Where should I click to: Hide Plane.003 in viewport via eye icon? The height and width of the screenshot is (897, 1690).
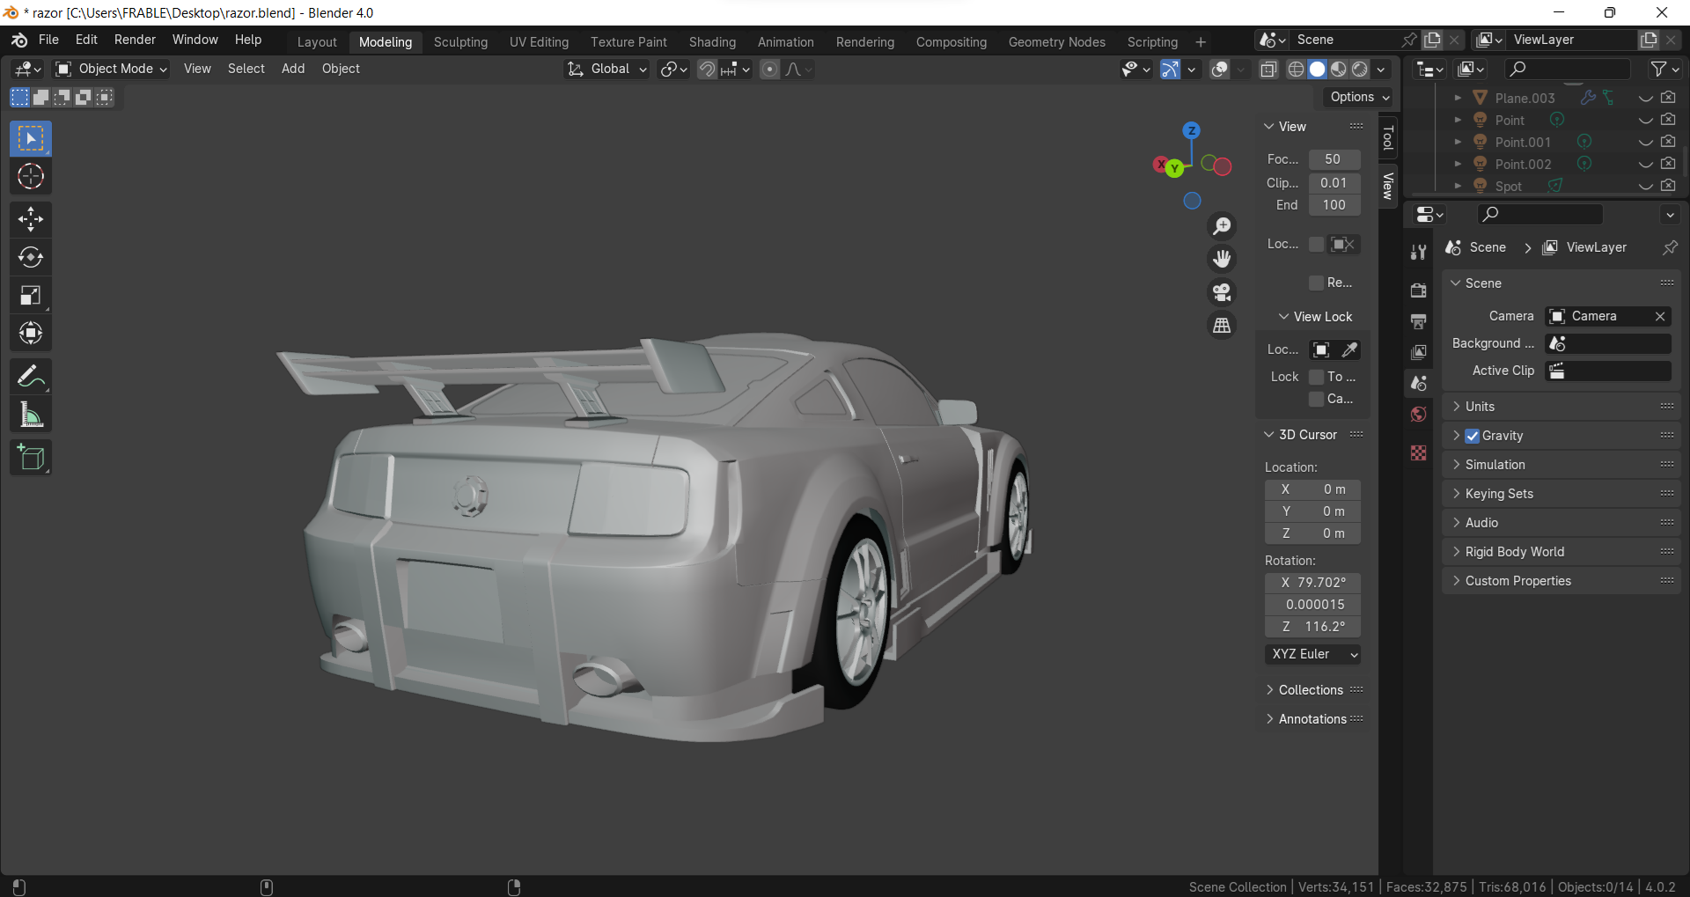(1645, 98)
